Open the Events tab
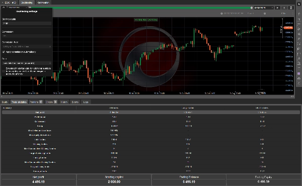 (x=75, y=102)
